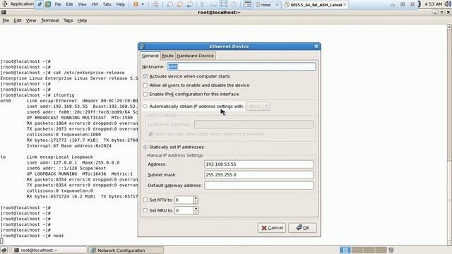Switch to the General tab
Viewport: 452px width, 254px height.
pyautogui.click(x=150, y=56)
